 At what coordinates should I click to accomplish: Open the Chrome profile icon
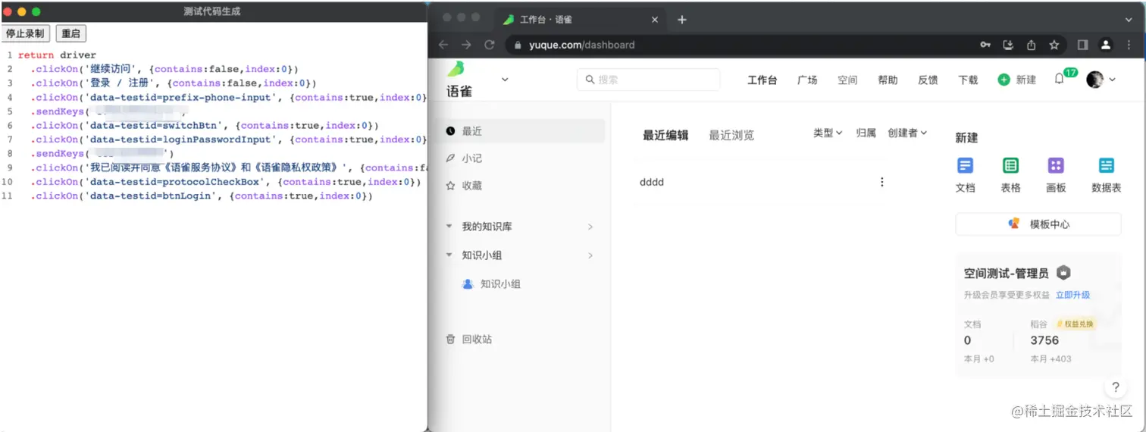click(1106, 45)
